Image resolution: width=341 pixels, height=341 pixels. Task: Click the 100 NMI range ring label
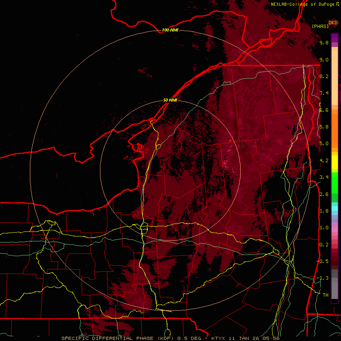pos(170,30)
